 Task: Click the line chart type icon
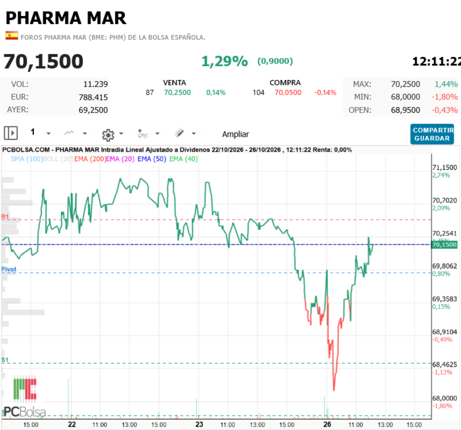(69, 133)
